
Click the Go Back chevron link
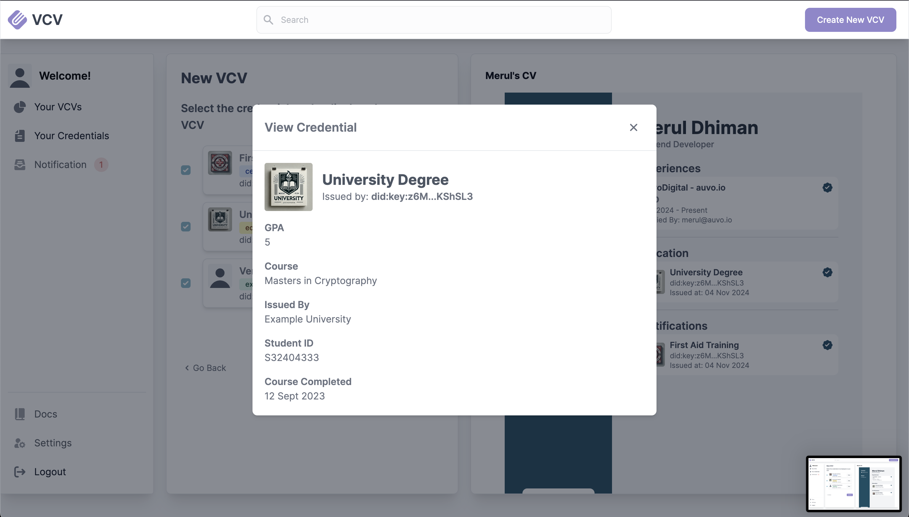tap(205, 368)
